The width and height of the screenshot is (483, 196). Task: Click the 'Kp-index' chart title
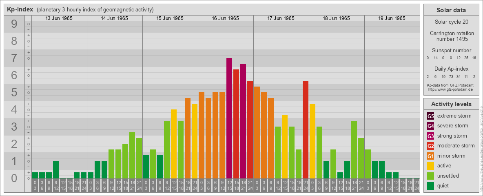click(20, 9)
